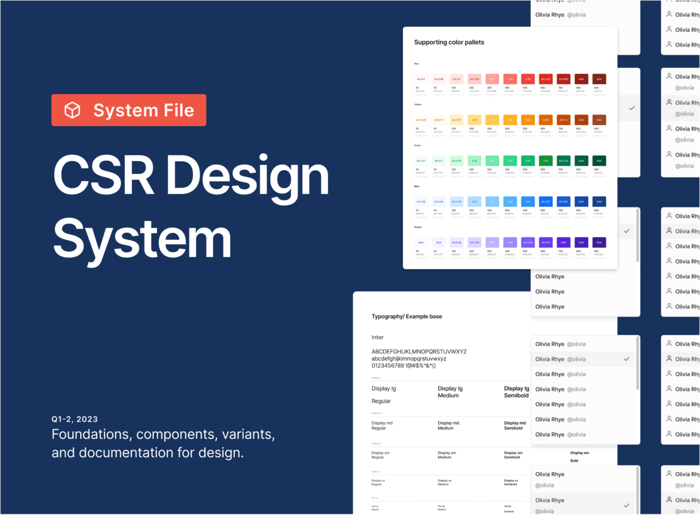
Task: Click the Purple palette row label
Action: click(x=418, y=227)
